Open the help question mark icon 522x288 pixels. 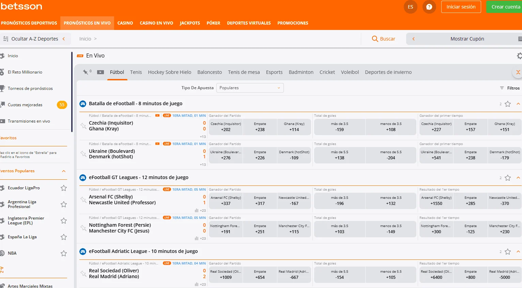coord(429,7)
